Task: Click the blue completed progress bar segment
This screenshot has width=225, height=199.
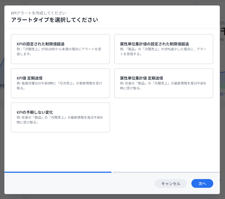Action: pyautogui.click(x=58, y=172)
